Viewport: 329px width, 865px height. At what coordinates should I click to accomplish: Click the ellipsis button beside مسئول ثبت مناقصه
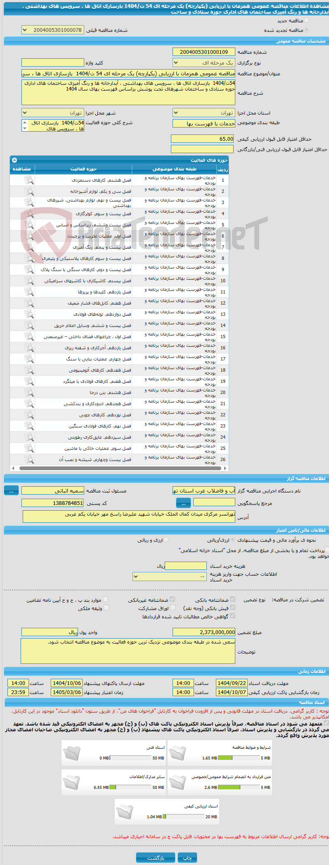click(11, 490)
